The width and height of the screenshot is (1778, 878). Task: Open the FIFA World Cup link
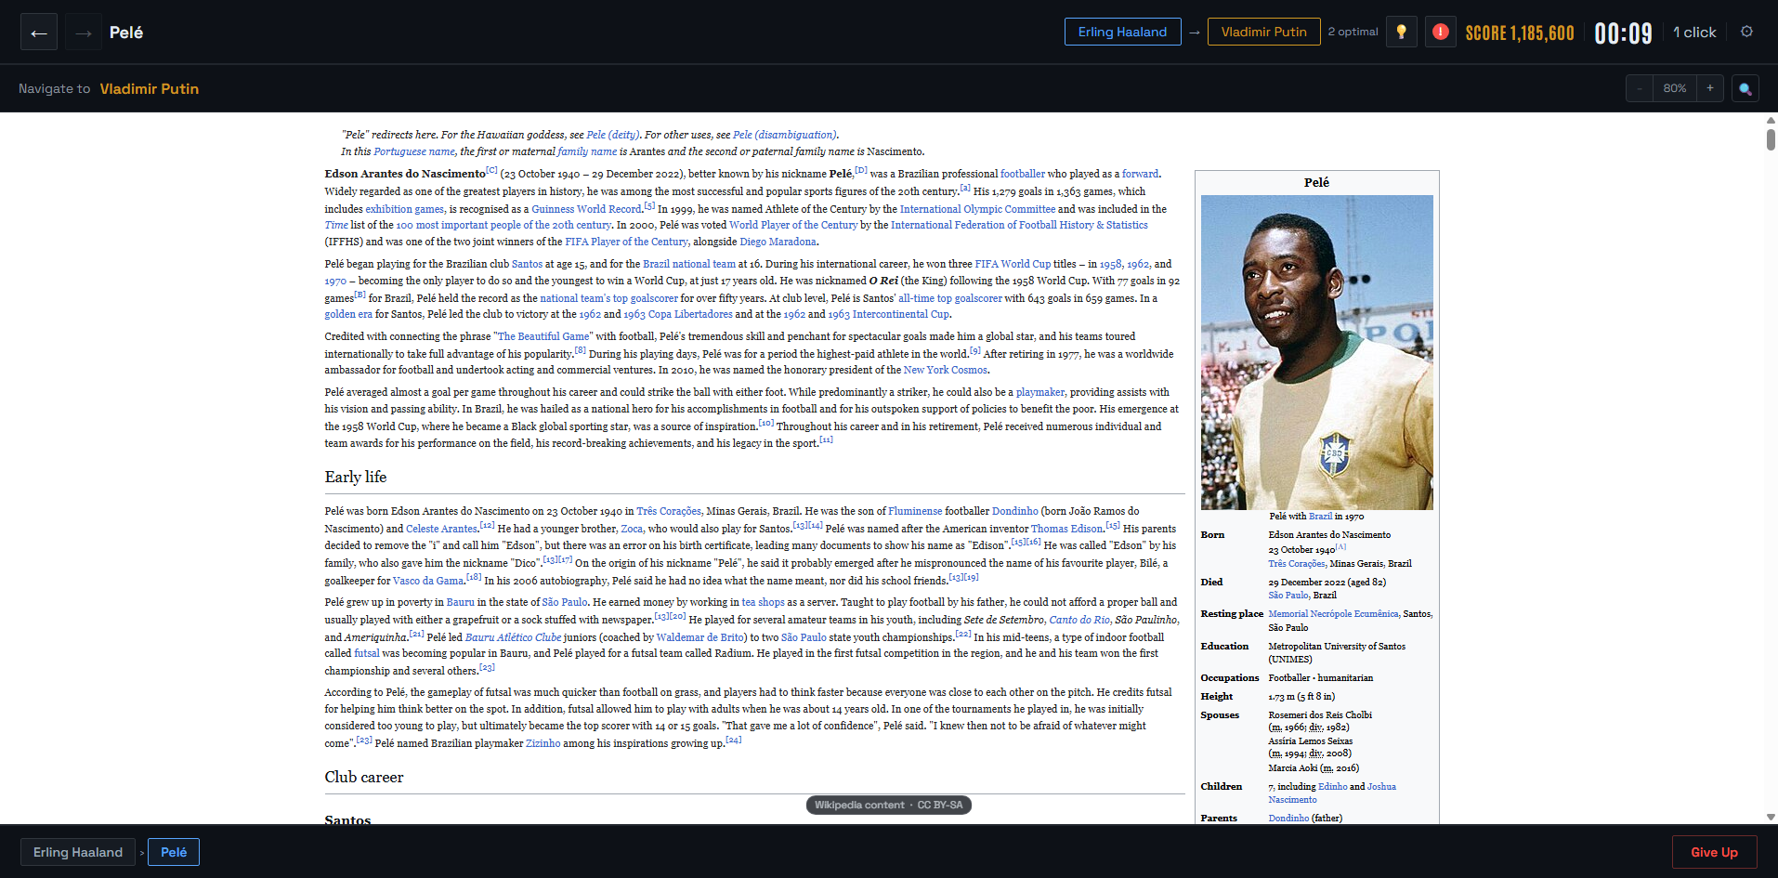coord(1013,264)
